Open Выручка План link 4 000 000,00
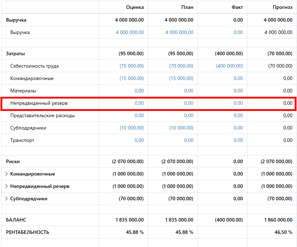Screen dimensions: 297x247 (179, 33)
